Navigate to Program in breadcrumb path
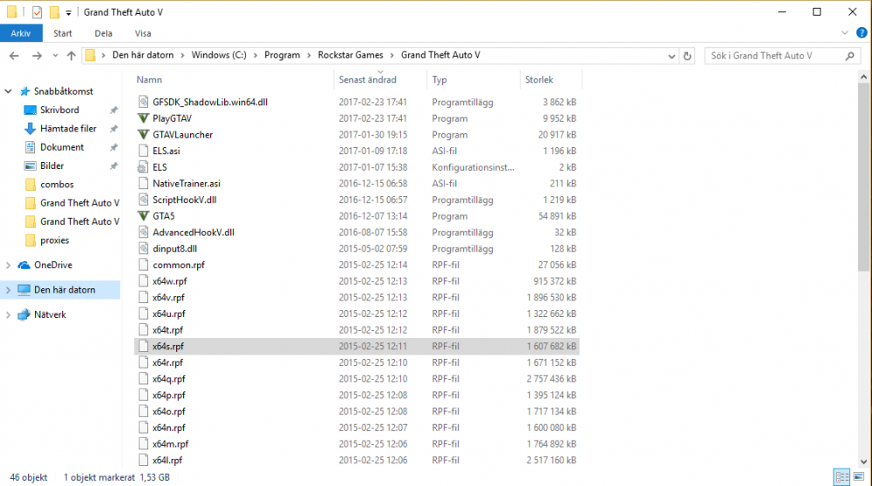The height and width of the screenshot is (486, 872). pyautogui.click(x=282, y=55)
